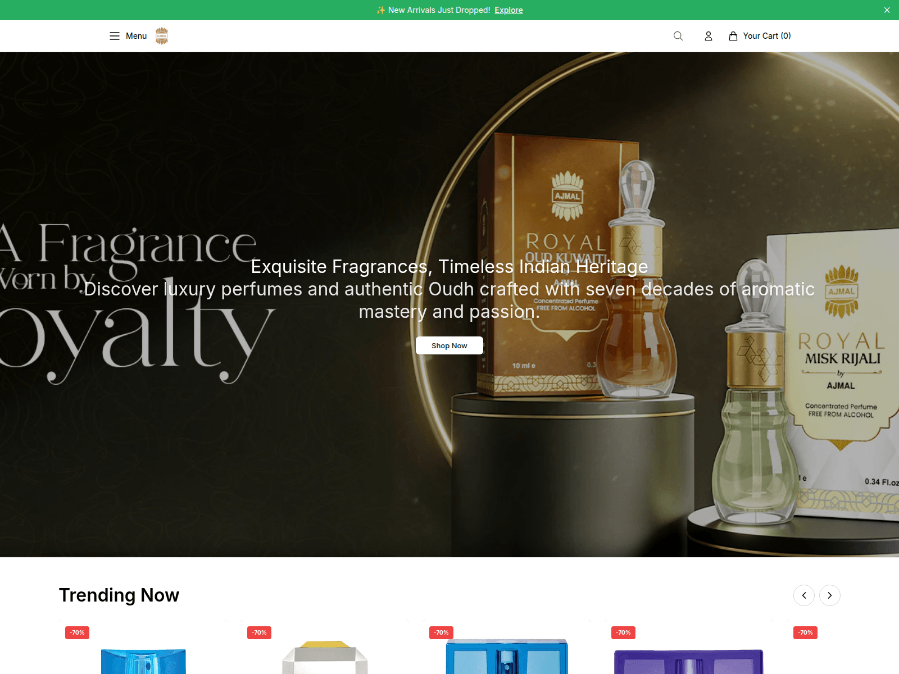Open the third trending product with blue box

point(507,648)
